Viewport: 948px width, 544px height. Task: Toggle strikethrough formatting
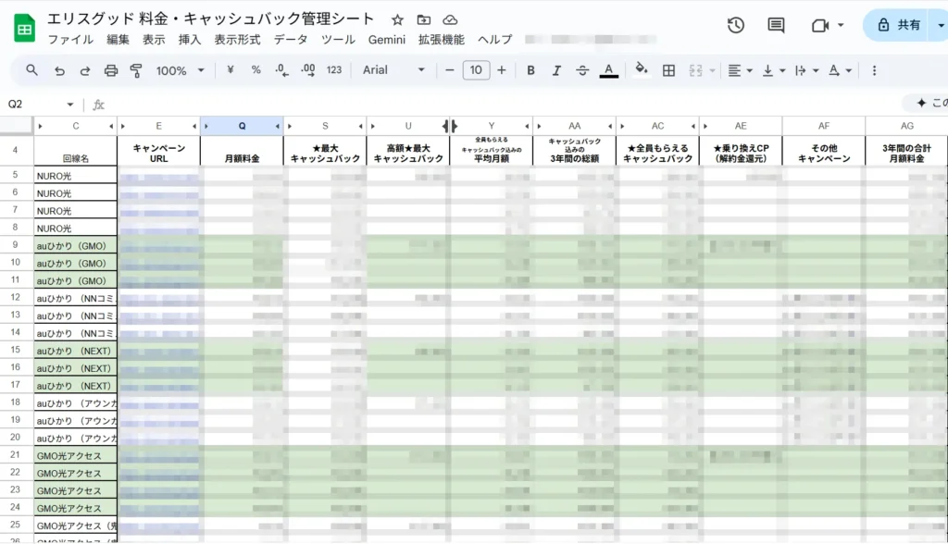click(582, 69)
